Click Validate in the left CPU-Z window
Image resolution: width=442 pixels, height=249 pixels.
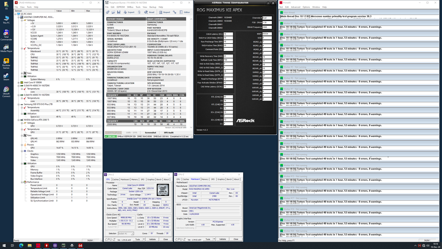coord(152,239)
